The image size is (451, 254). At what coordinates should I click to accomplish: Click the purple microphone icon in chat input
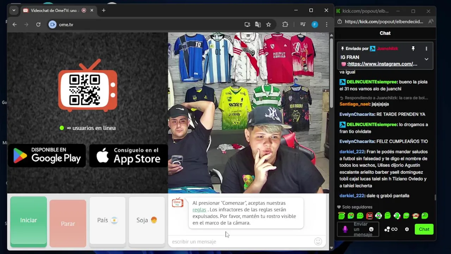coord(345,229)
